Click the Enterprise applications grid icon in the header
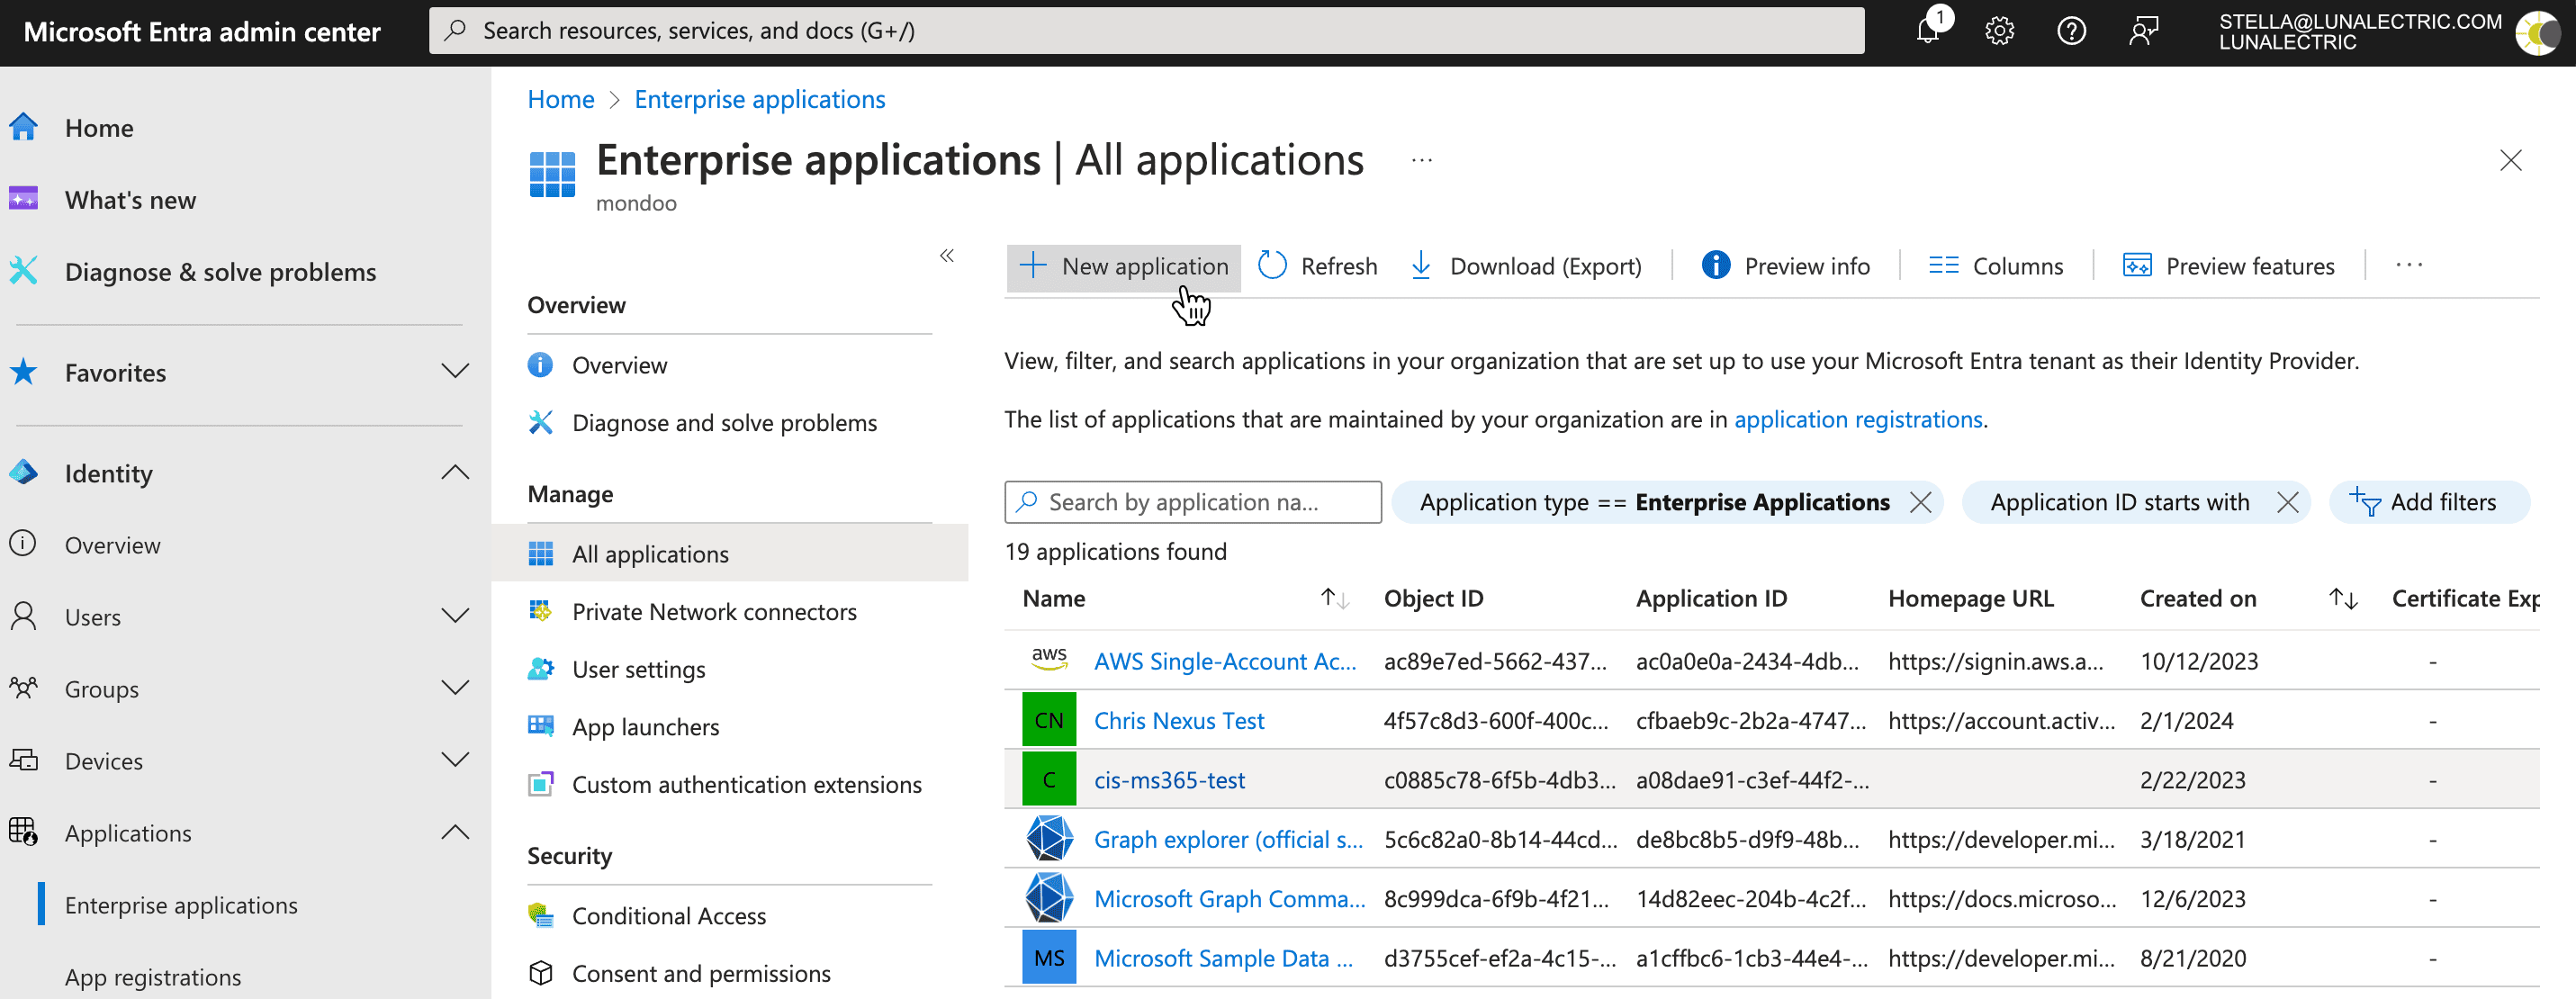 click(x=552, y=174)
